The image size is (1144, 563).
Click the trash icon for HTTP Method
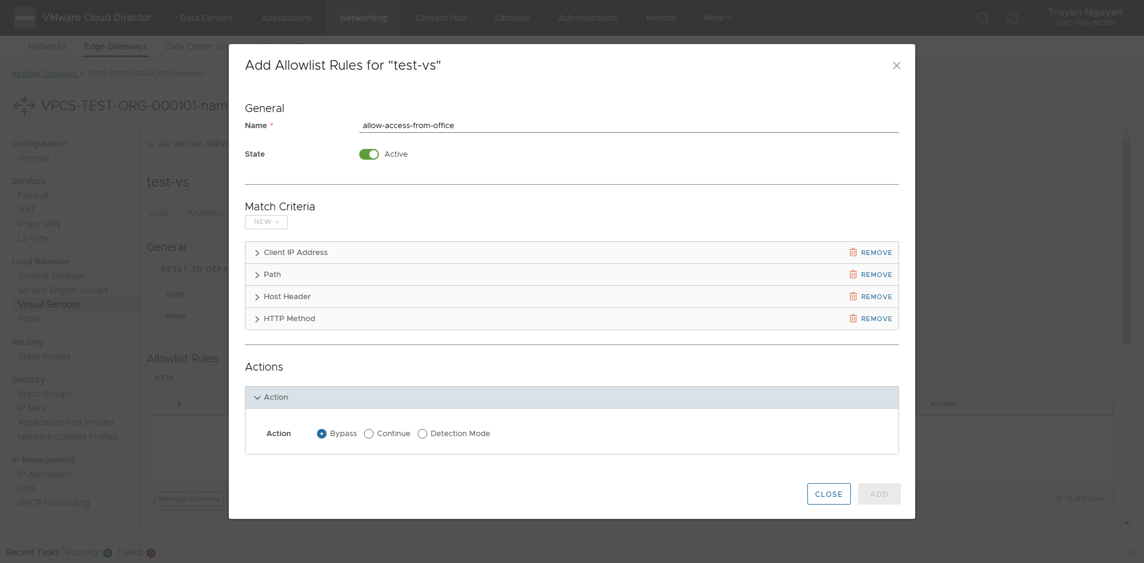click(x=853, y=319)
